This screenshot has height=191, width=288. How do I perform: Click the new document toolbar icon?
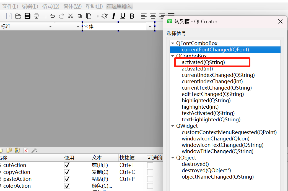coord(9,16)
